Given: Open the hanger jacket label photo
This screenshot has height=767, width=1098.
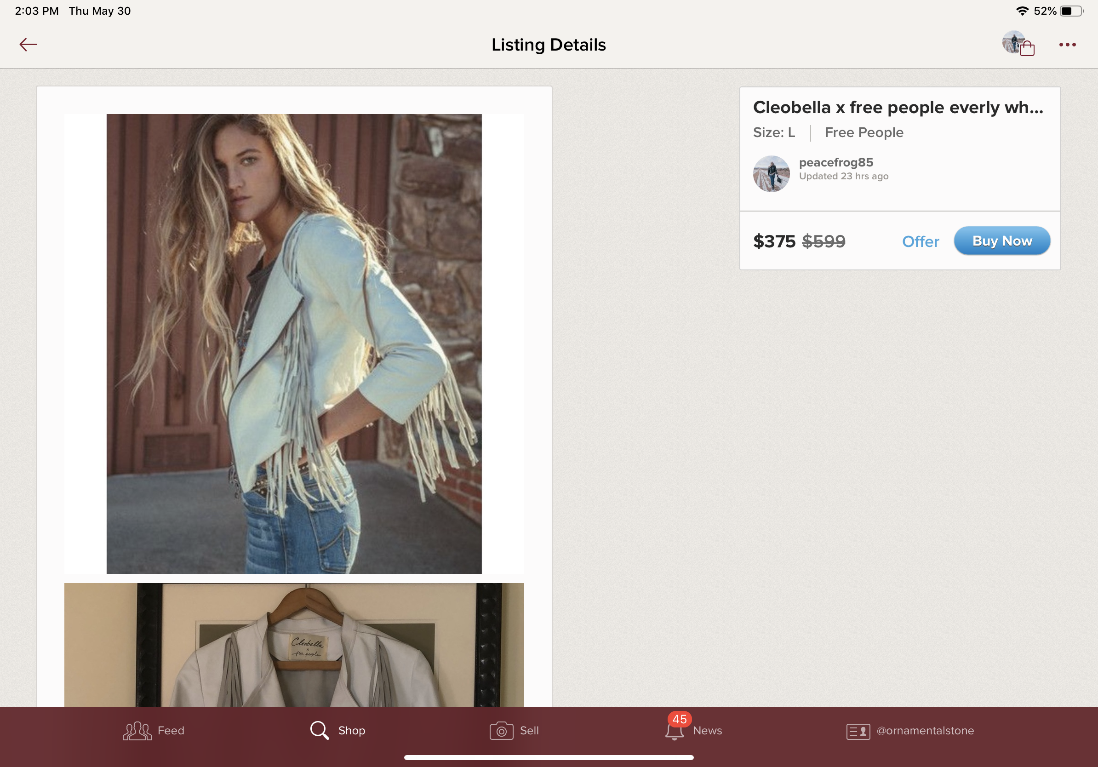Looking at the screenshot, I should click(294, 645).
